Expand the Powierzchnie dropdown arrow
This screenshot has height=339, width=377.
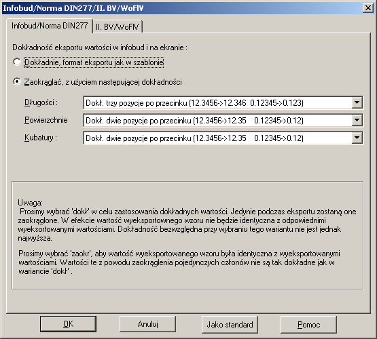point(357,120)
